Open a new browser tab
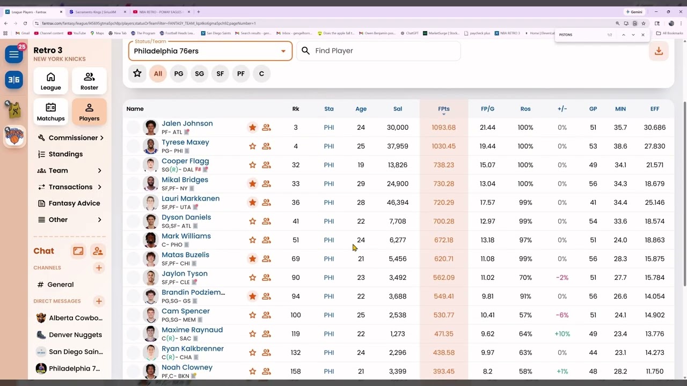Screen dimensions: 687x386 199,12
